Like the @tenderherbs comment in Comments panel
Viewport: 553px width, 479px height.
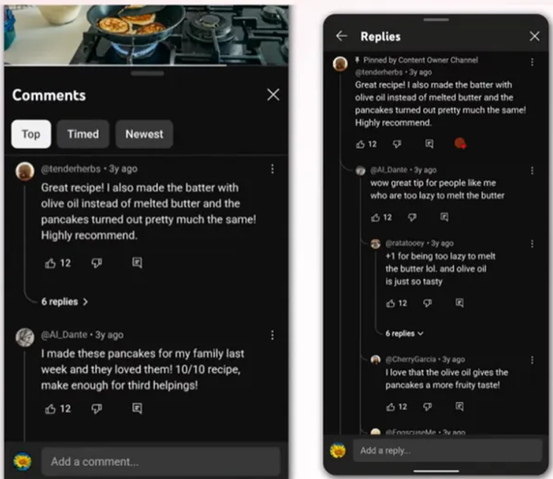tap(51, 263)
